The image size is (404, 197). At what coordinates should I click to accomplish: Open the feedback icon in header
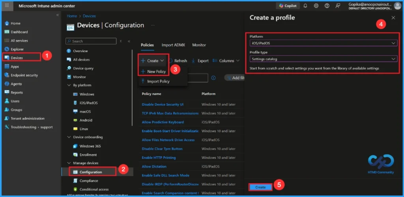[x=338, y=6]
